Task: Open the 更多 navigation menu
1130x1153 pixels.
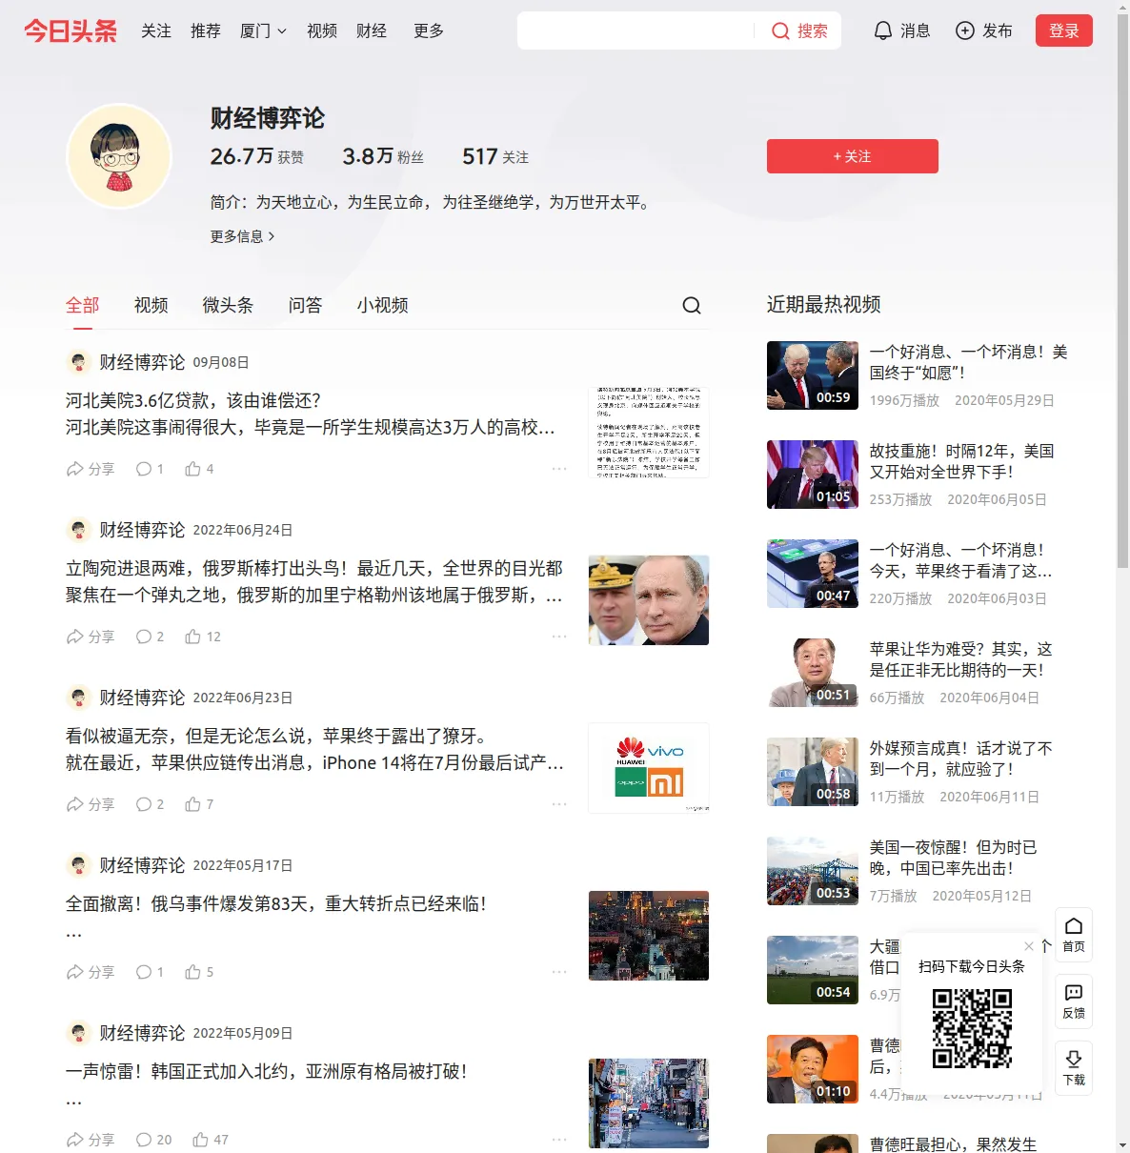Action: [429, 30]
